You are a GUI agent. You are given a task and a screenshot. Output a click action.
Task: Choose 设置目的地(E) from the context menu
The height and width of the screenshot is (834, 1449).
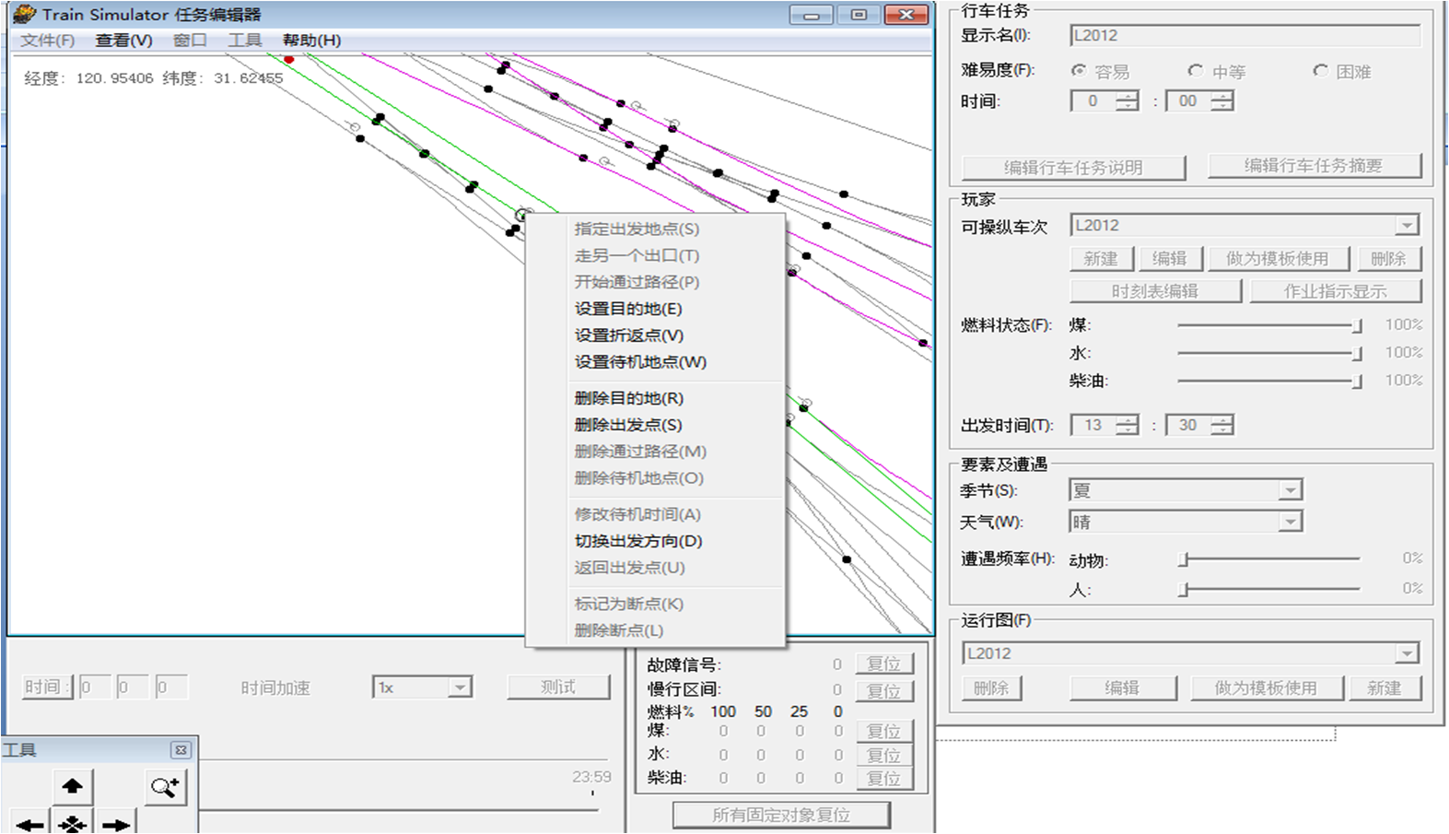point(628,309)
